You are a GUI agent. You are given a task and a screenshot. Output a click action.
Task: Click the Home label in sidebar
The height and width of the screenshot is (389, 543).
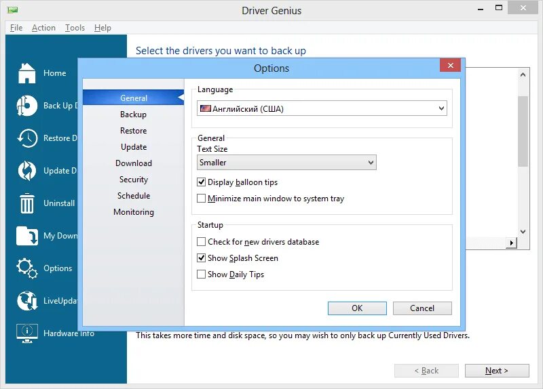point(55,73)
